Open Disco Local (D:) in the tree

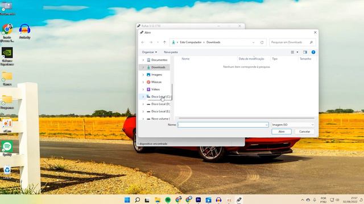tap(160, 104)
